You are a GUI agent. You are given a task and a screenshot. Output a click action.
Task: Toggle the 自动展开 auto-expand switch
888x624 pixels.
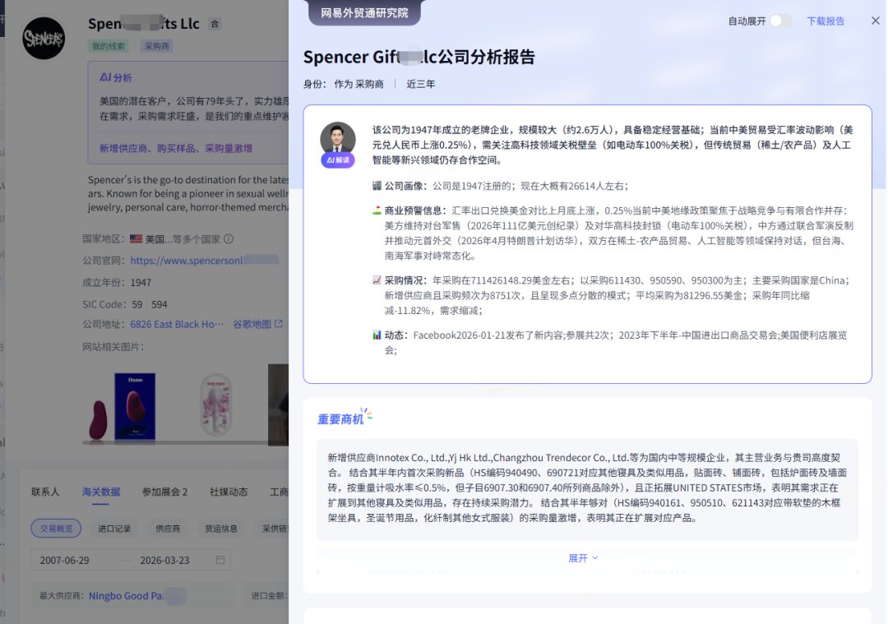[780, 21]
